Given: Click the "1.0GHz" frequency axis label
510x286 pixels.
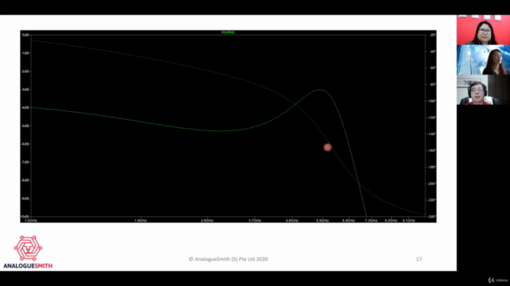Looking at the screenshot, I should 31,221.
